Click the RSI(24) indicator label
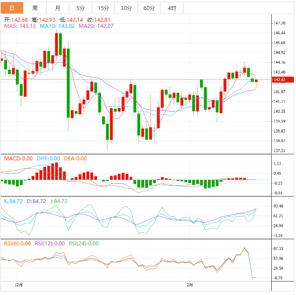 tap(84, 244)
